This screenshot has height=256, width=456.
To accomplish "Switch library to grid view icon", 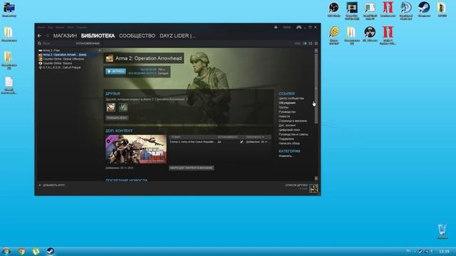I will click(316, 43).
